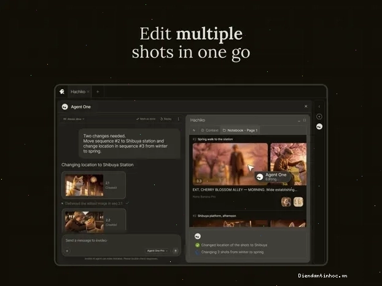Open the Always Allow permissions dropdown
The width and height of the screenshot is (382, 286).
74,119
